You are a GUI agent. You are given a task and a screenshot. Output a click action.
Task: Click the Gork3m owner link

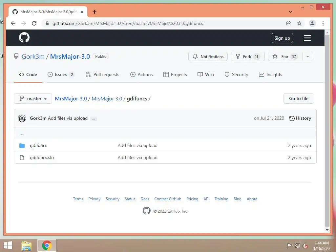[x=33, y=56]
